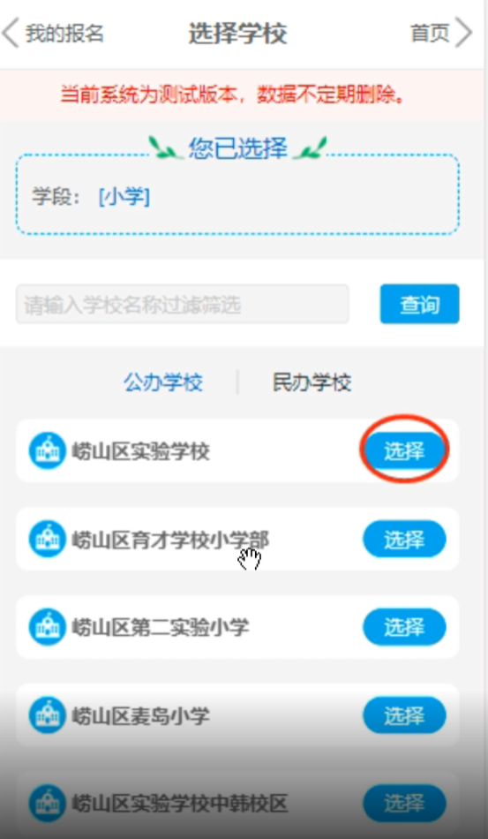Screen dimensions: 488x839
Task: Go back to 我的报名
Action: coord(64,34)
